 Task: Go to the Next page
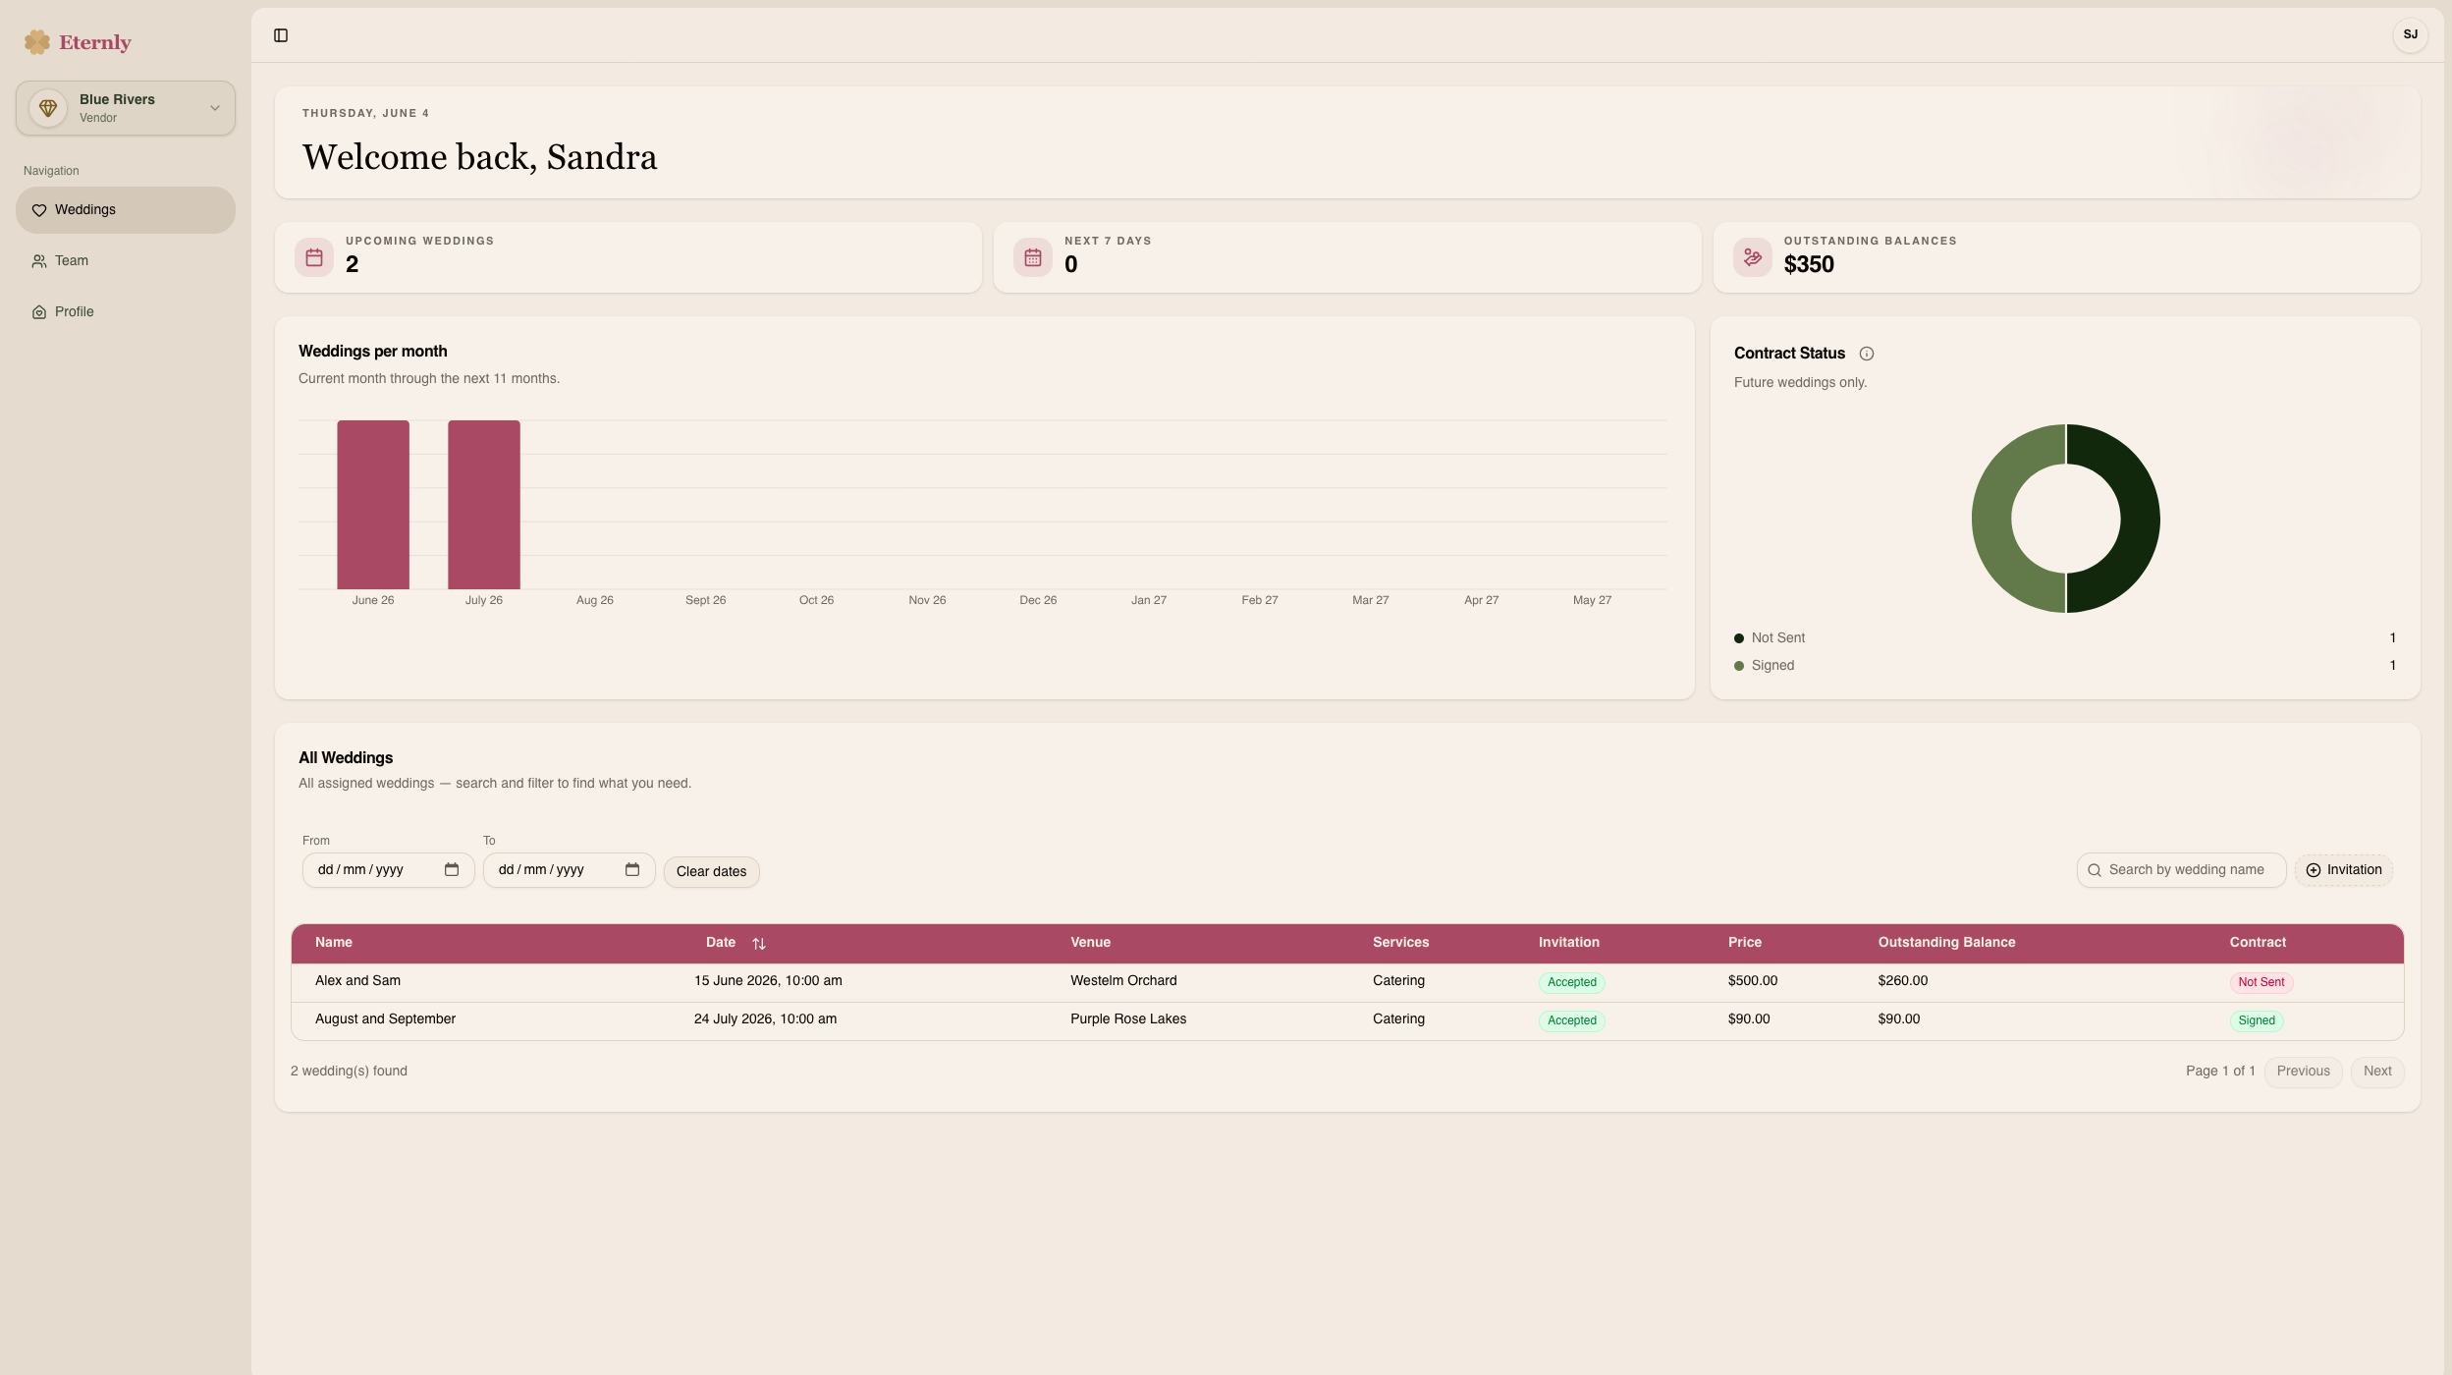click(2377, 1072)
